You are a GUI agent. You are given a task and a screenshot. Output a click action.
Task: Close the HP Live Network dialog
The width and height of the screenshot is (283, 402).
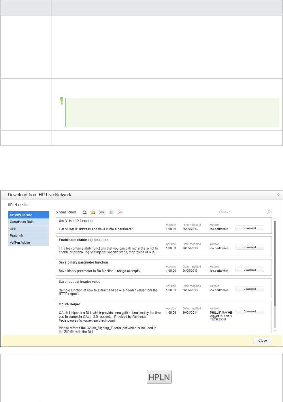pos(262,340)
